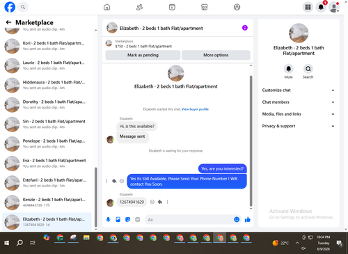
Task: Expand the Privacy & support section
Action: [298, 126]
